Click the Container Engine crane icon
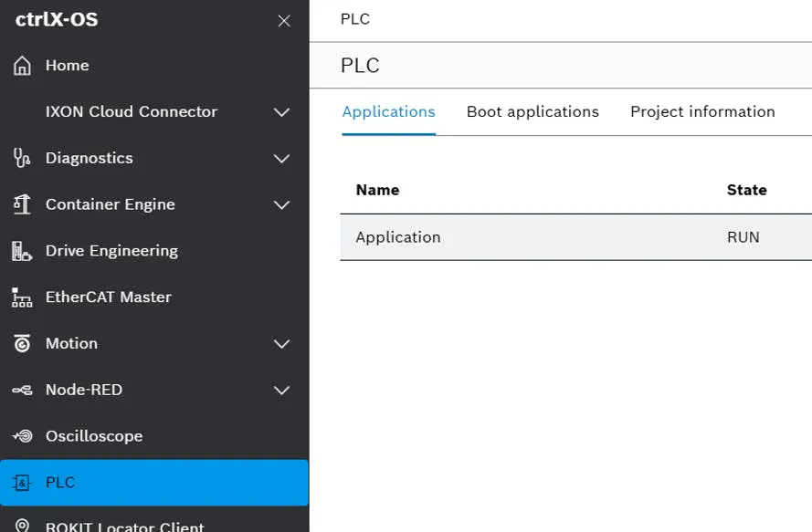 tap(22, 204)
